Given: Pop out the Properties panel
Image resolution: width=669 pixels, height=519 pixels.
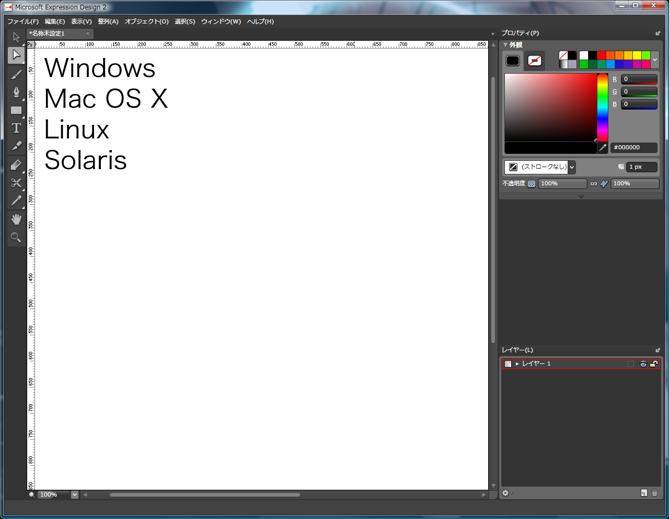Looking at the screenshot, I should point(658,33).
